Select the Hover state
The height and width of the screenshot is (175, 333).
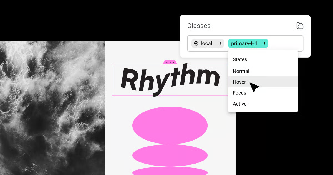(x=239, y=82)
